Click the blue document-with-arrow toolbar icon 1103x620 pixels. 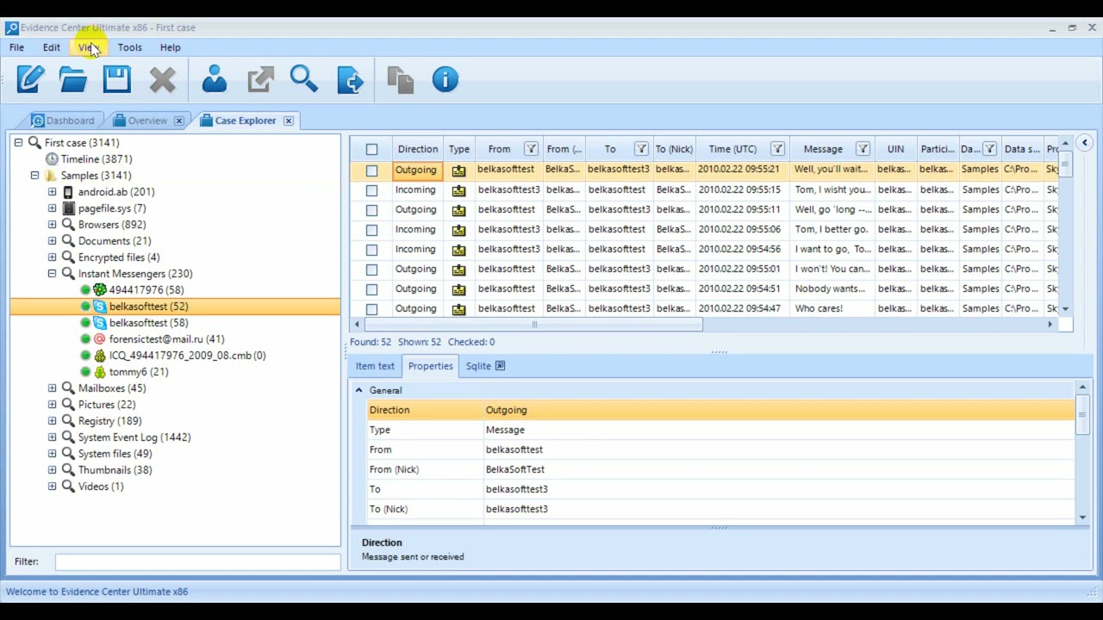[350, 80]
